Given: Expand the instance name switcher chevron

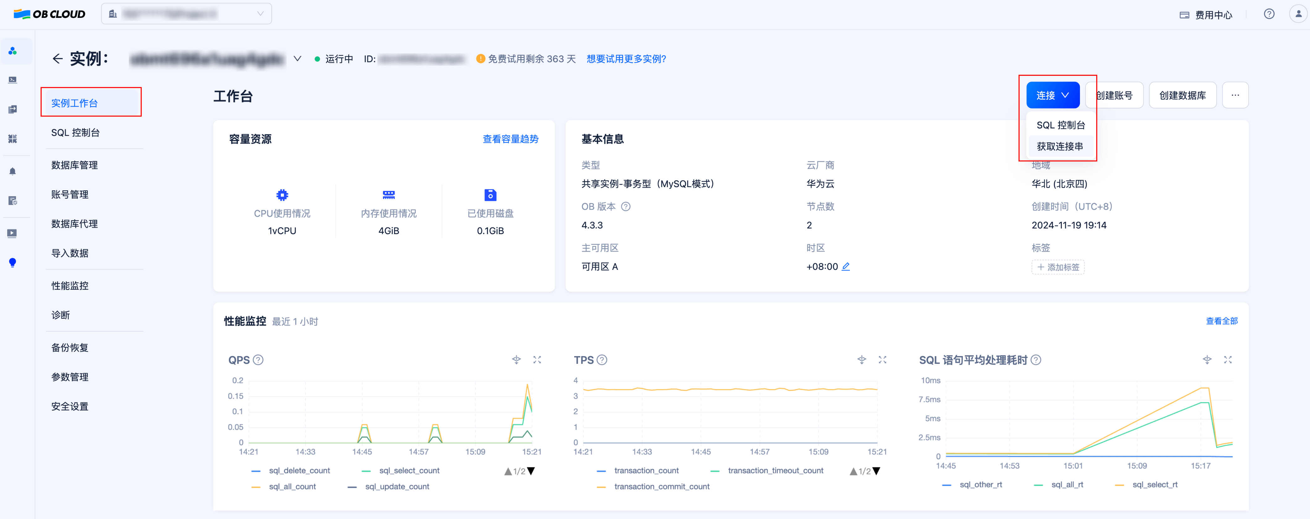Looking at the screenshot, I should pos(297,59).
